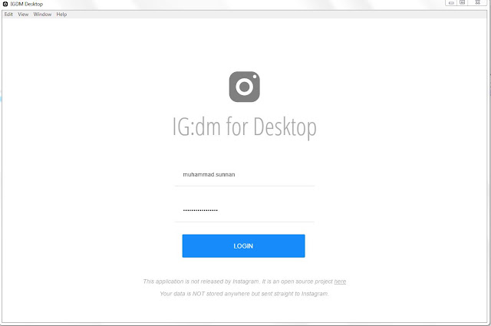Open the Help menu
The image size is (491, 326).
[61, 15]
